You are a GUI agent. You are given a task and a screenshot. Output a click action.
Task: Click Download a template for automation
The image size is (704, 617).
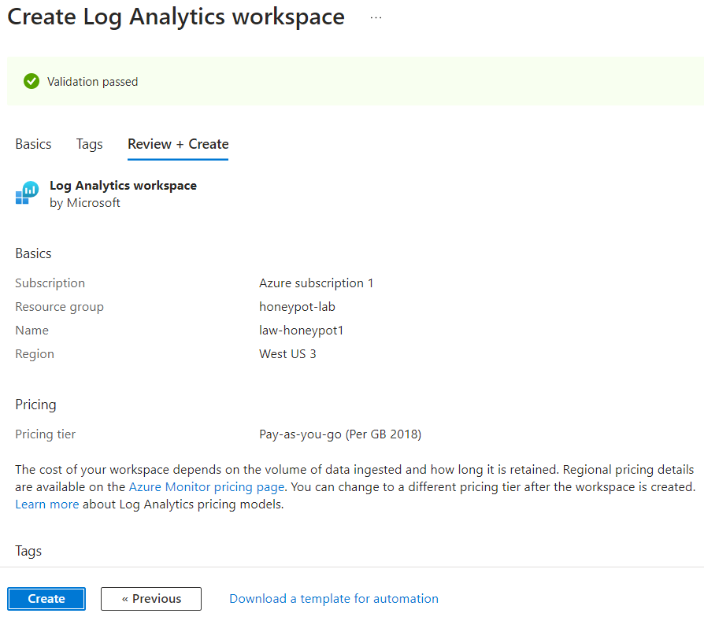(333, 598)
